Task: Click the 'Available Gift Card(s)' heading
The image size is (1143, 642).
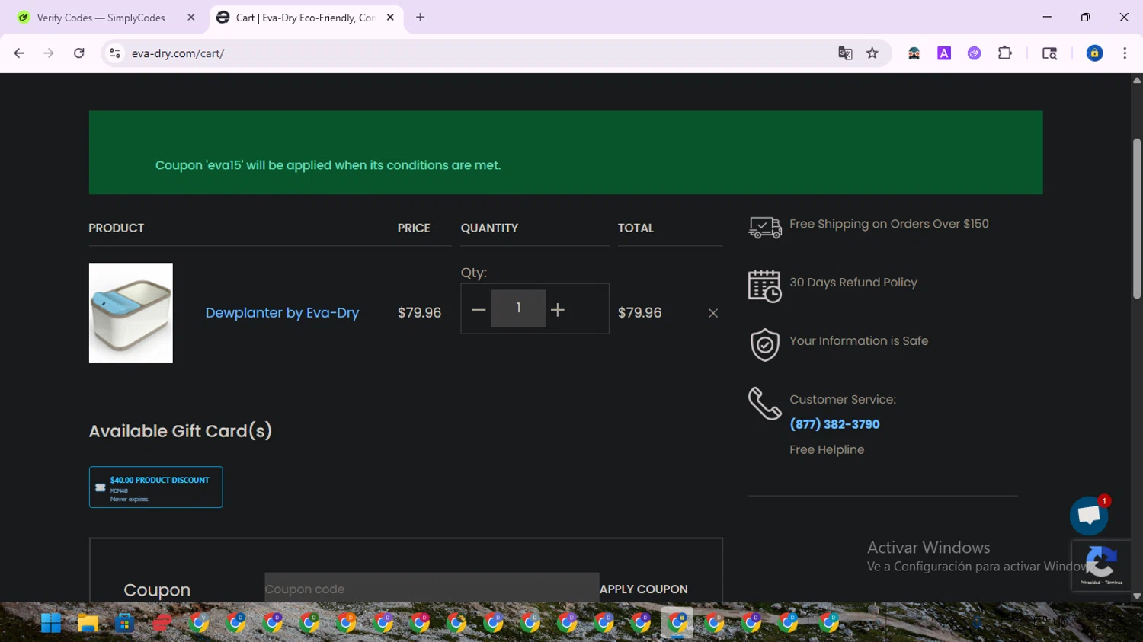Action: pos(181,431)
